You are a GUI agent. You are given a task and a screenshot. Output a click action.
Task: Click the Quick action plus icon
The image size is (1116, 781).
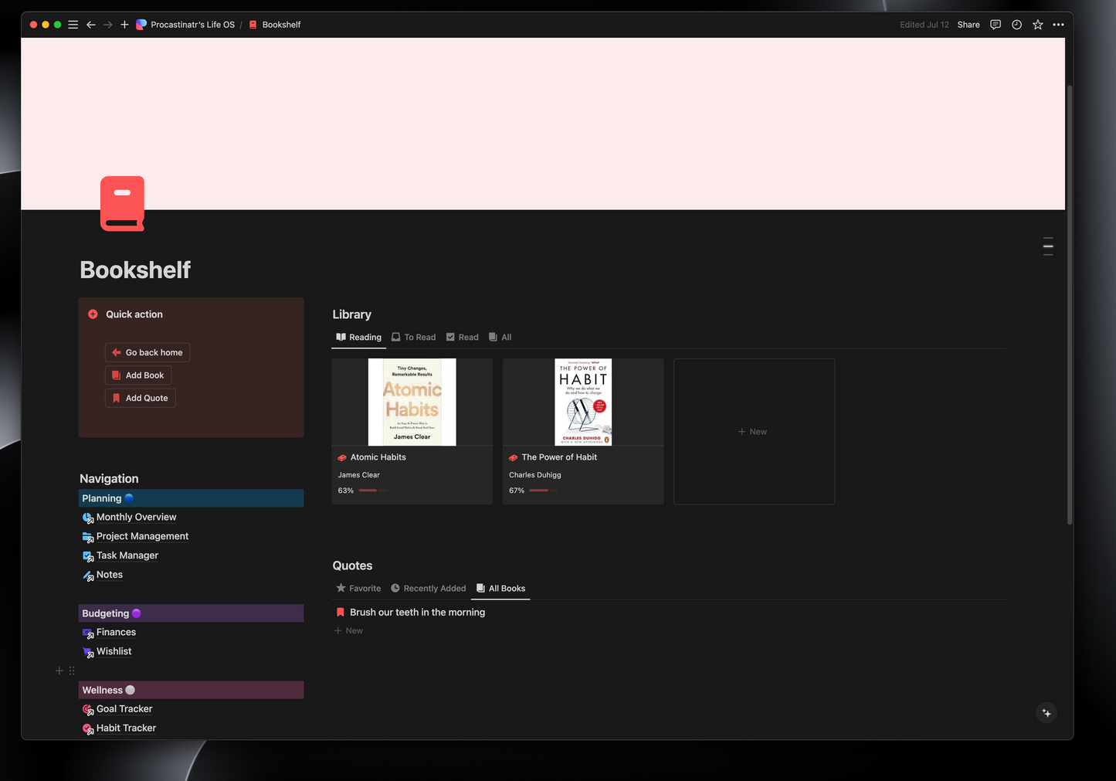(93, 314)
